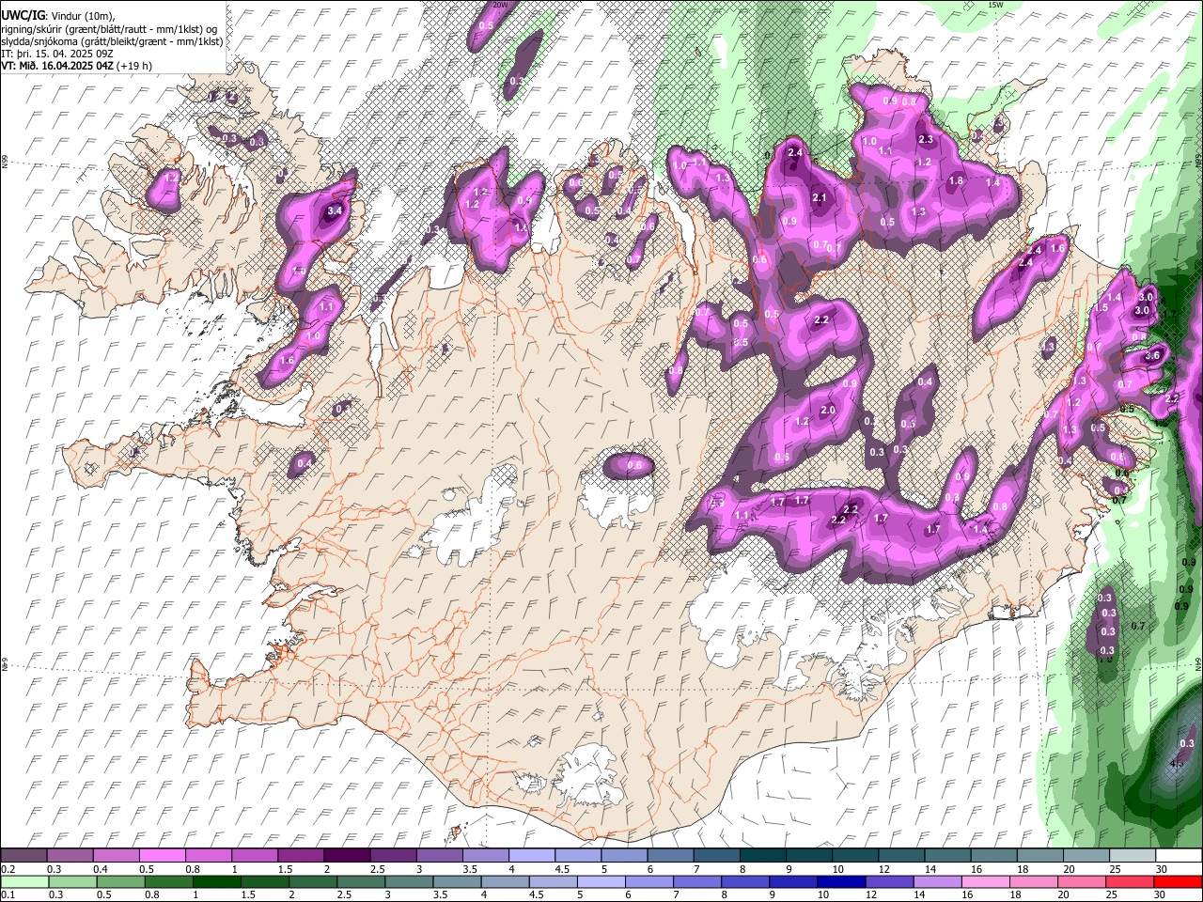Click the '3.4' snowfall value on the map
1203x902 pixels.
334,211
